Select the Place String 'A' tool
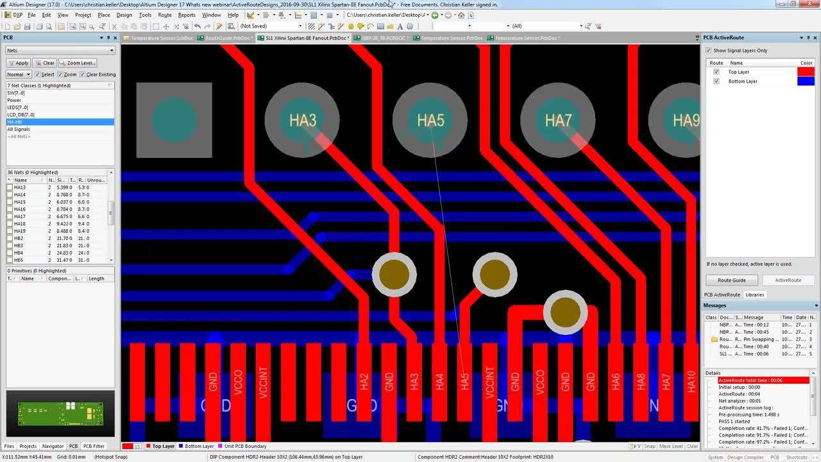The width and height of the screenshot is (821, 462). (x=400, y=26)
